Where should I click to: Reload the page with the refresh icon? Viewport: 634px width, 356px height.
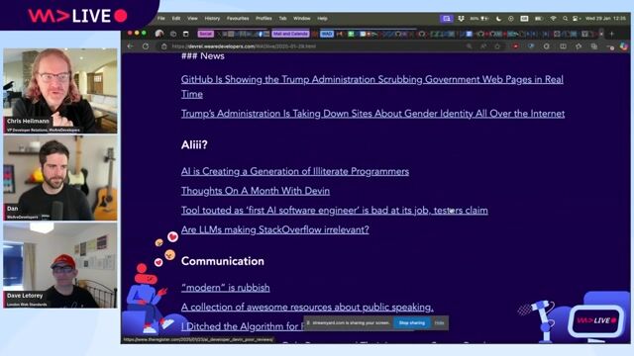[x=146, y=46]
